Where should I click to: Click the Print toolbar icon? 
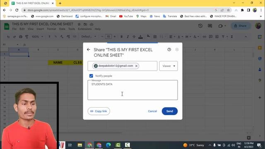[x=21, y=37]
